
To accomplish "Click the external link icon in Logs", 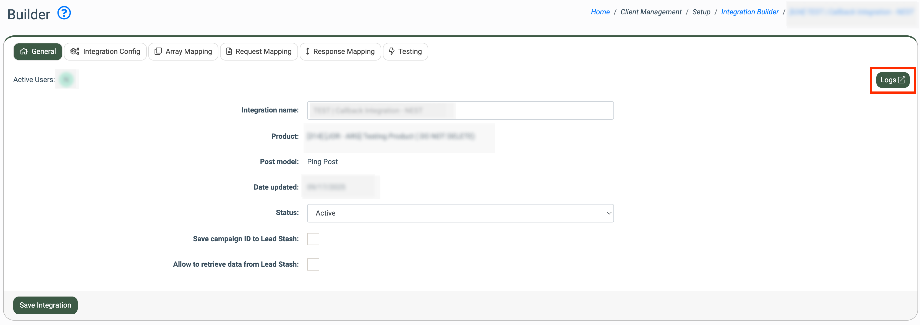I will click(x=902, y=80).
